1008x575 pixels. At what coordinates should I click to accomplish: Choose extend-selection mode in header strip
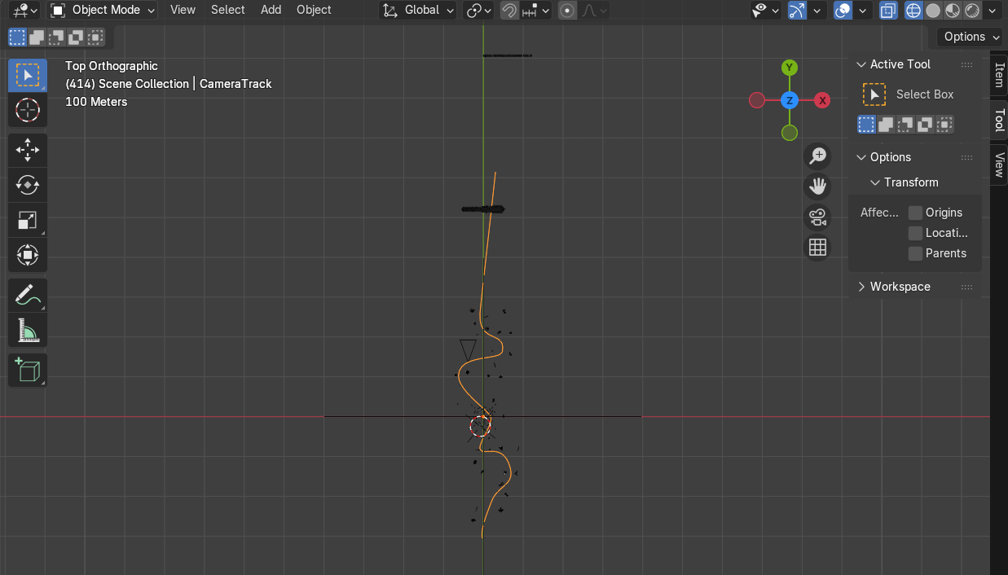[37, 37]
